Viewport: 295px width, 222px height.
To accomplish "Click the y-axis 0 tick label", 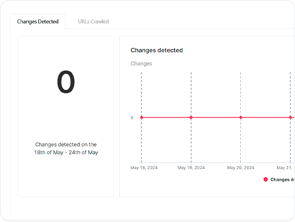I will (x=132, y=118).
